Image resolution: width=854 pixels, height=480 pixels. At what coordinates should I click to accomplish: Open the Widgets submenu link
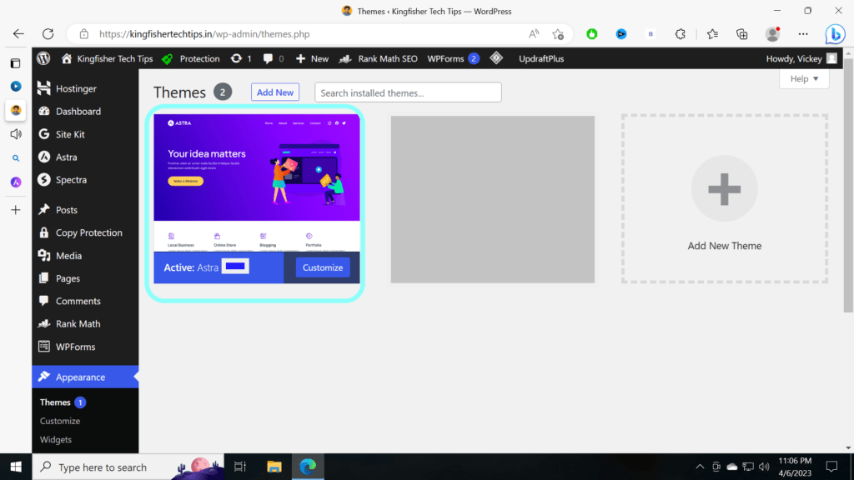56,439
